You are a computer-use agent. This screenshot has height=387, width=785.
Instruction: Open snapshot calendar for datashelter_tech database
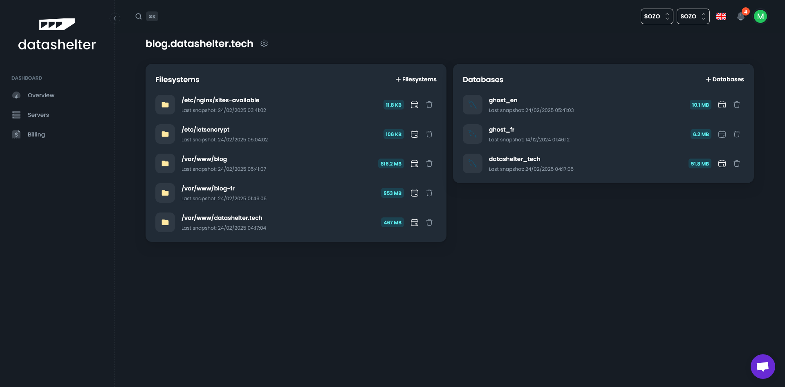pyautogui.click(x=722, y=163)
